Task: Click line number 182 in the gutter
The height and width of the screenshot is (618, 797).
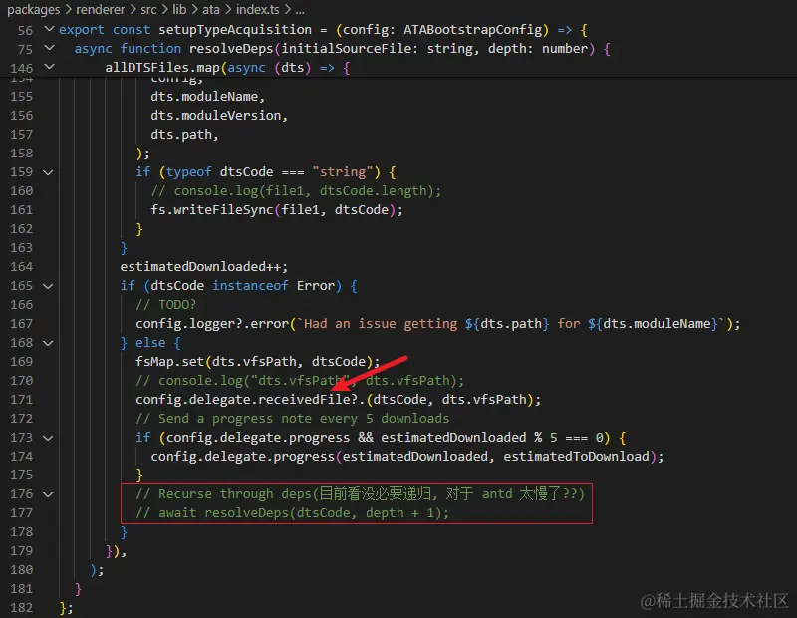Action: [21, 608]
